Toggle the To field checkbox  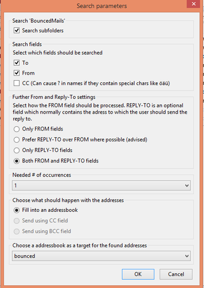(x=16, y=63)
